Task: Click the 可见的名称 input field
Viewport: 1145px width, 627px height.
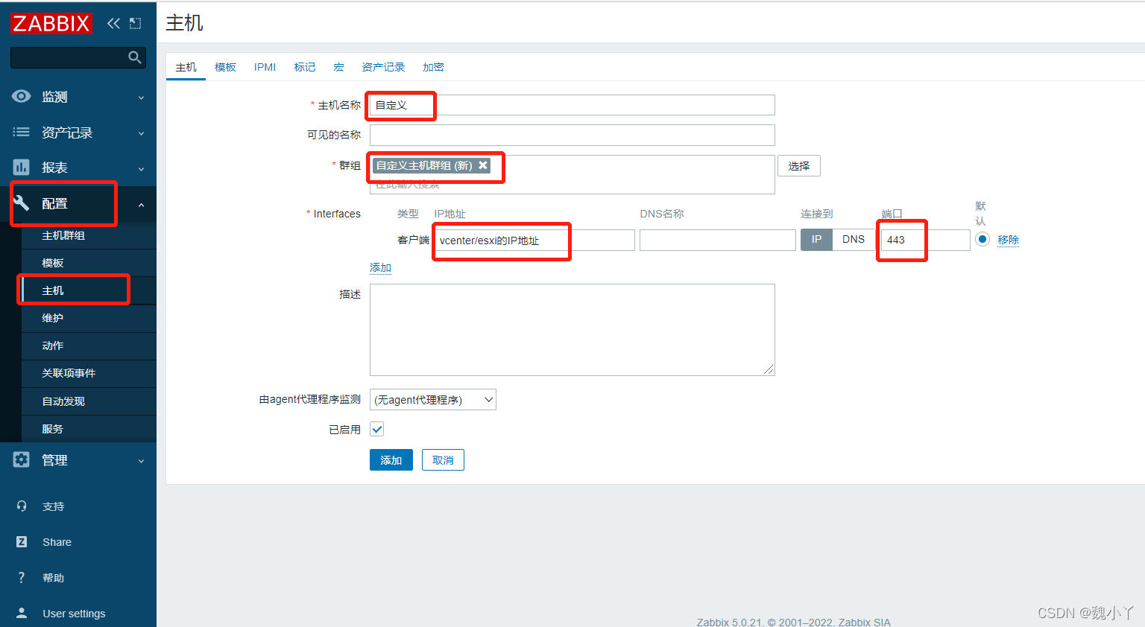Action: (572, 135)
